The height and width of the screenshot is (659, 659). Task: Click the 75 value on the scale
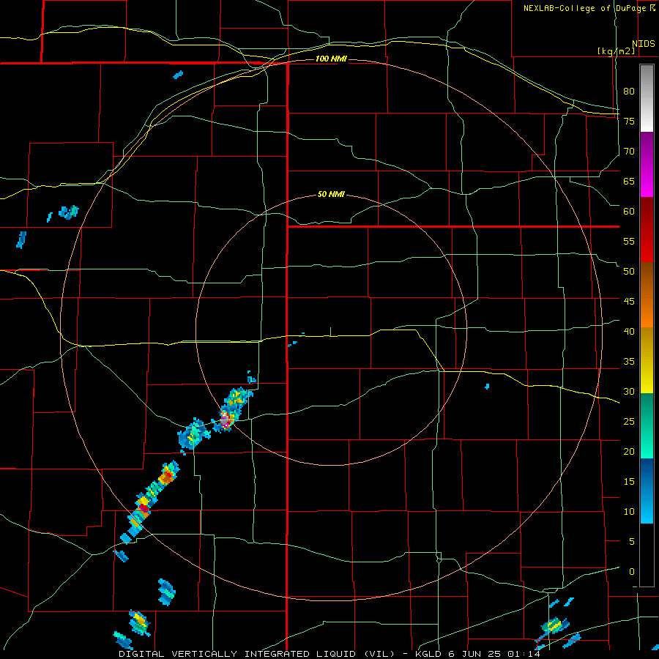pyautogui.click(x=629, y=121)
